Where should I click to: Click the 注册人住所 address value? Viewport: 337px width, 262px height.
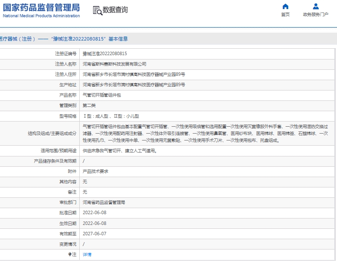(x=134, y=75)
